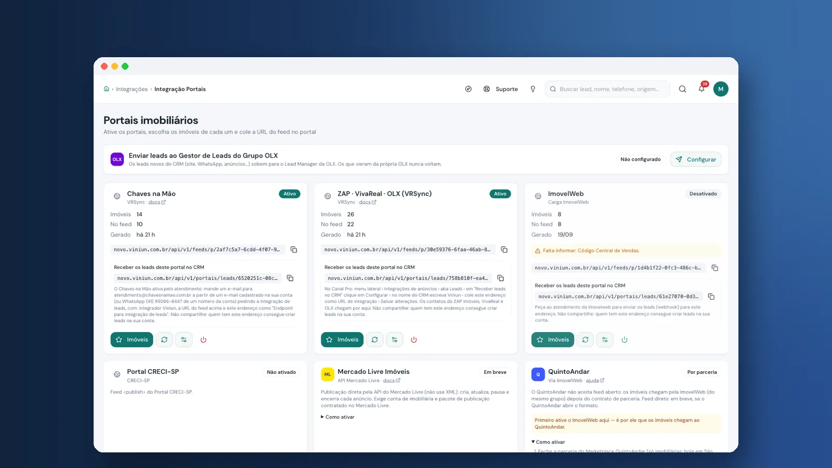Click the Não configurado status label
Image resolution: width=832 pixels, height=468 pixels.
pos(641,160)
